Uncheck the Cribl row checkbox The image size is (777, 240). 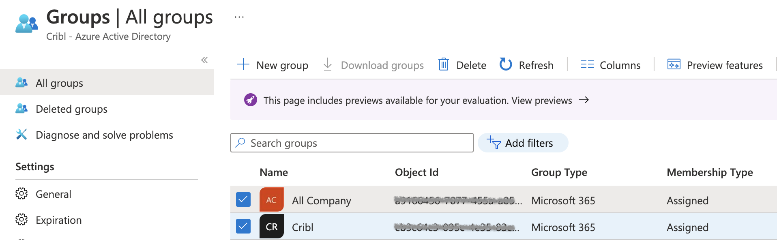coord(243,226)
